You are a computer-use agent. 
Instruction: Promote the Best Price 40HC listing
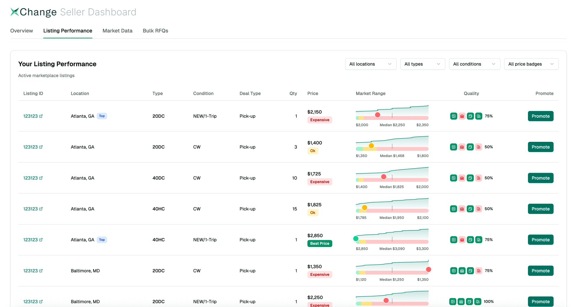[540, 240]
